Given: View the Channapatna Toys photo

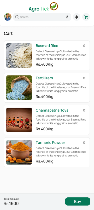Looking at the screenshot, I should click(x=19, y=120).
